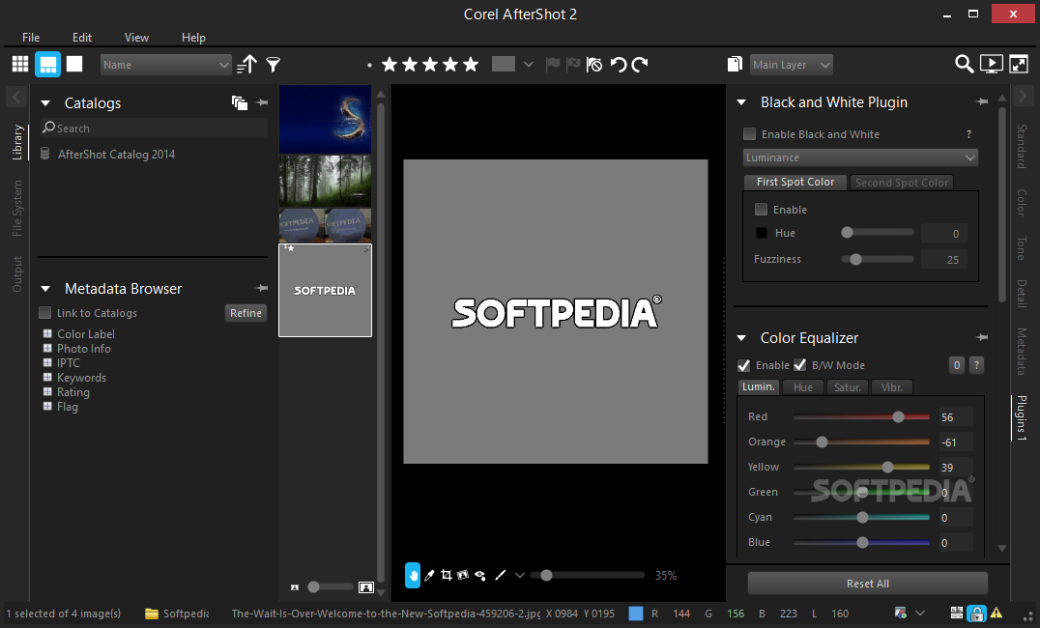Open the File System side tab

[17, 209]
